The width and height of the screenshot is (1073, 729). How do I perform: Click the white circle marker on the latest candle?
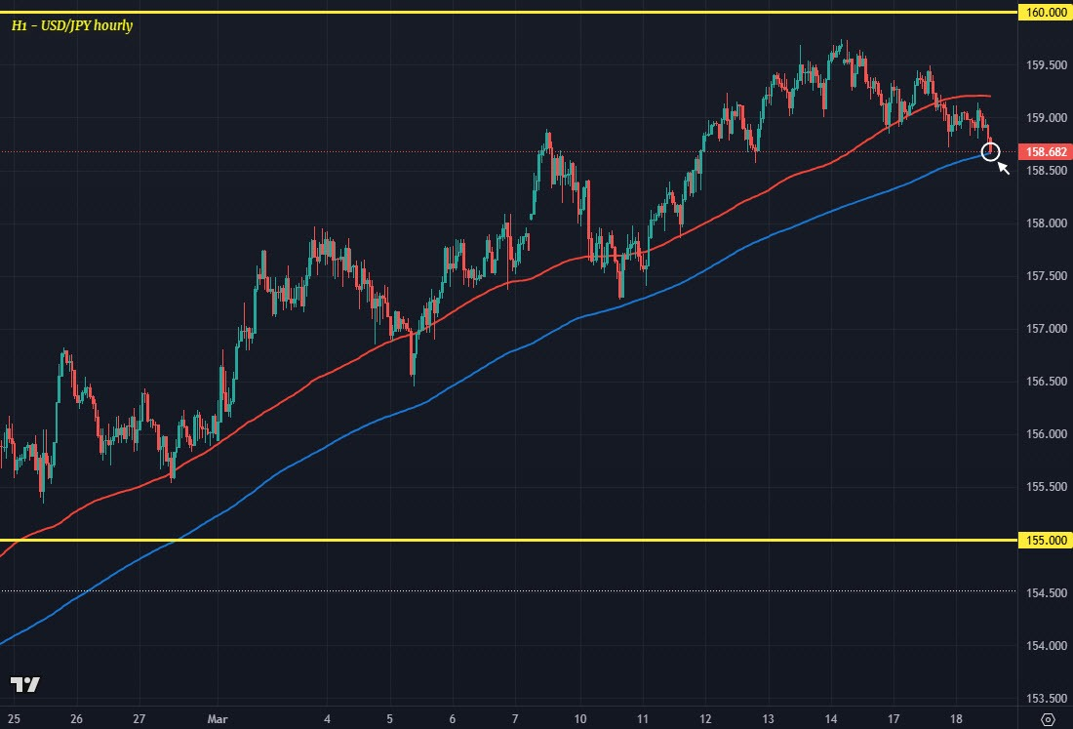[990, 151]
